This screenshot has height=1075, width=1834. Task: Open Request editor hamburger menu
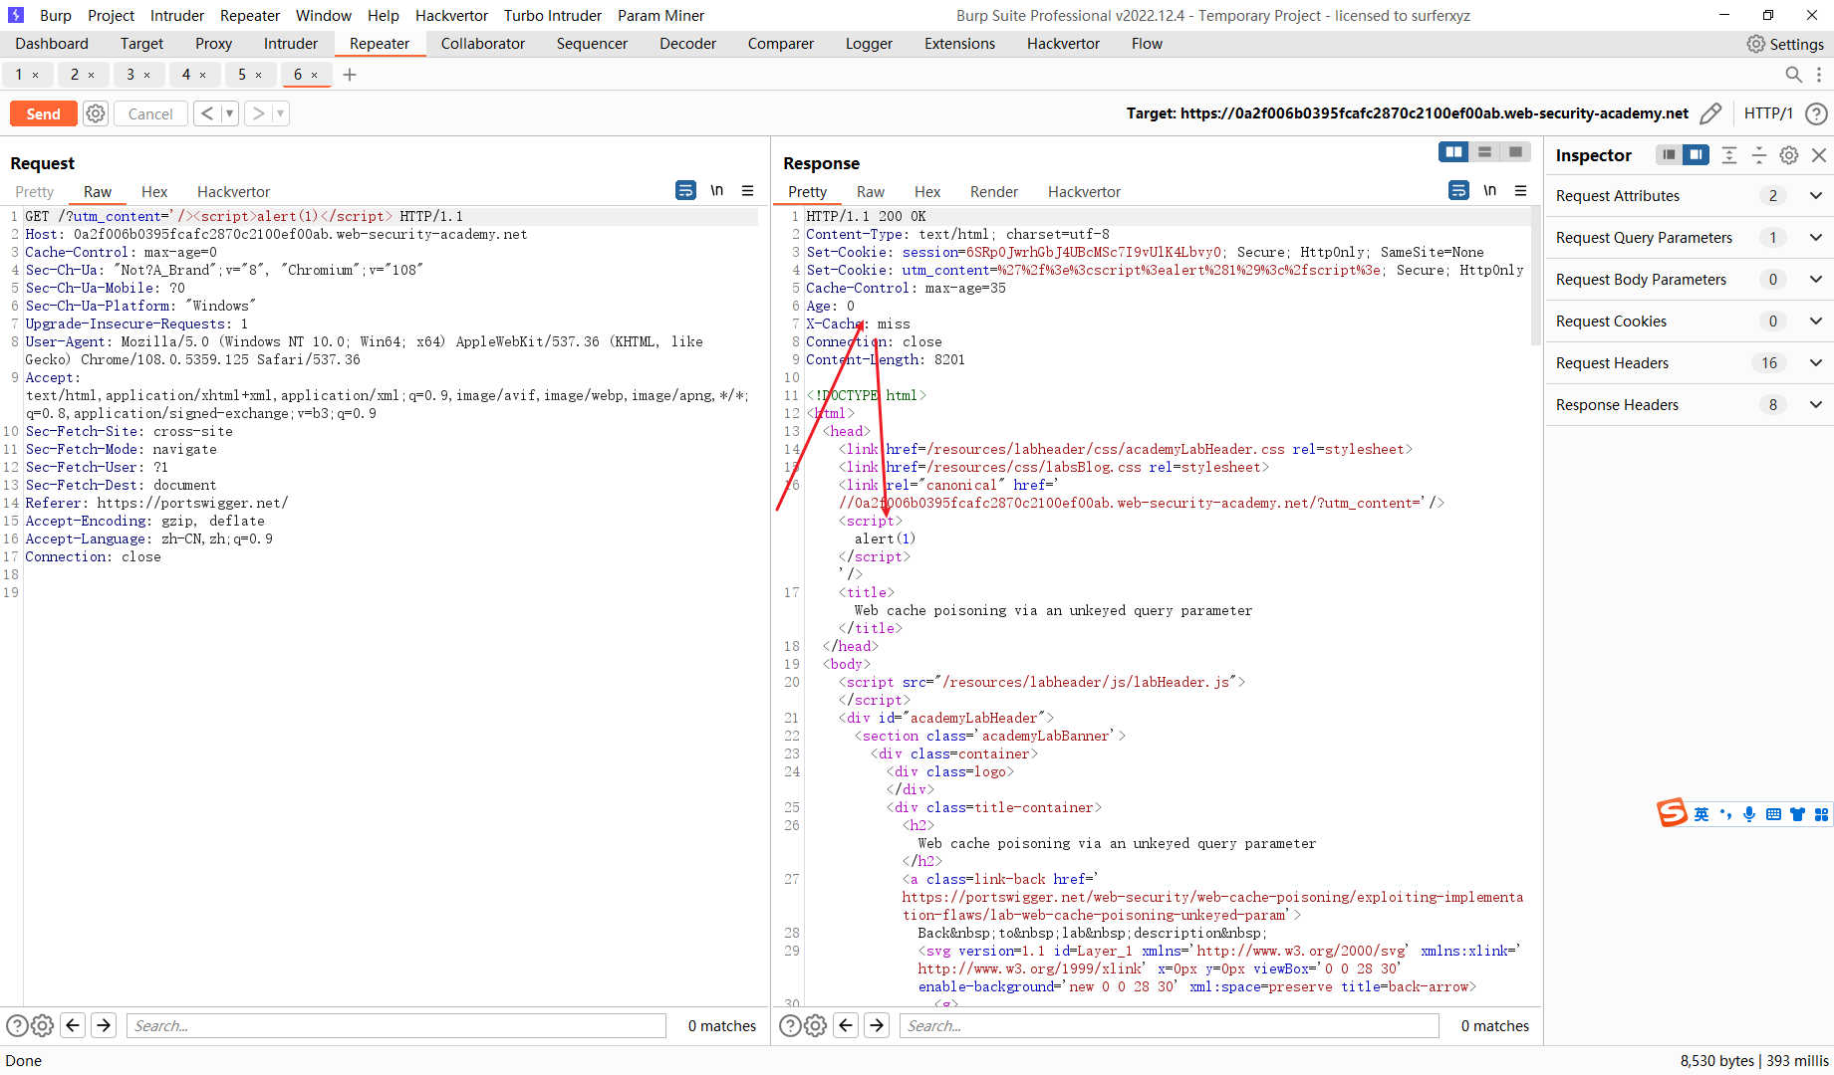click(x=748, y=190)
